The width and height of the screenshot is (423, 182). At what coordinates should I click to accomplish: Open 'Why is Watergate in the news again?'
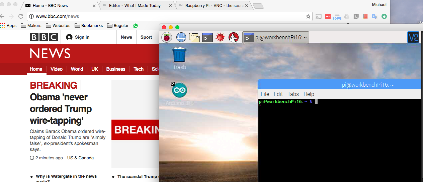pos(66,178)
